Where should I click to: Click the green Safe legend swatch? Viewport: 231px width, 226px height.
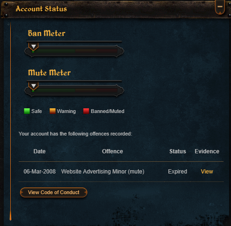[27, 111]
